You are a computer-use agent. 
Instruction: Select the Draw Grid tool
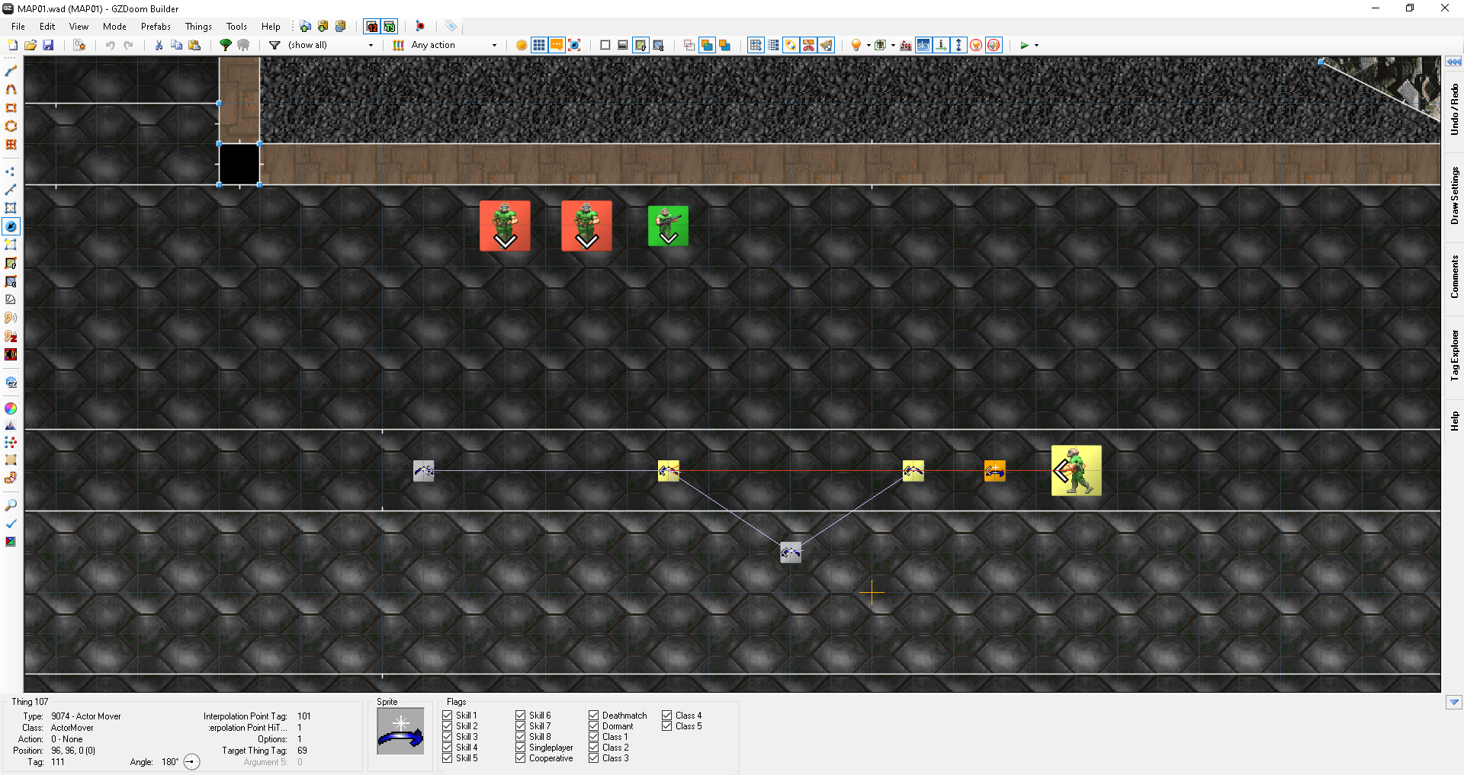pyautogui.click(x=11, y=144)
